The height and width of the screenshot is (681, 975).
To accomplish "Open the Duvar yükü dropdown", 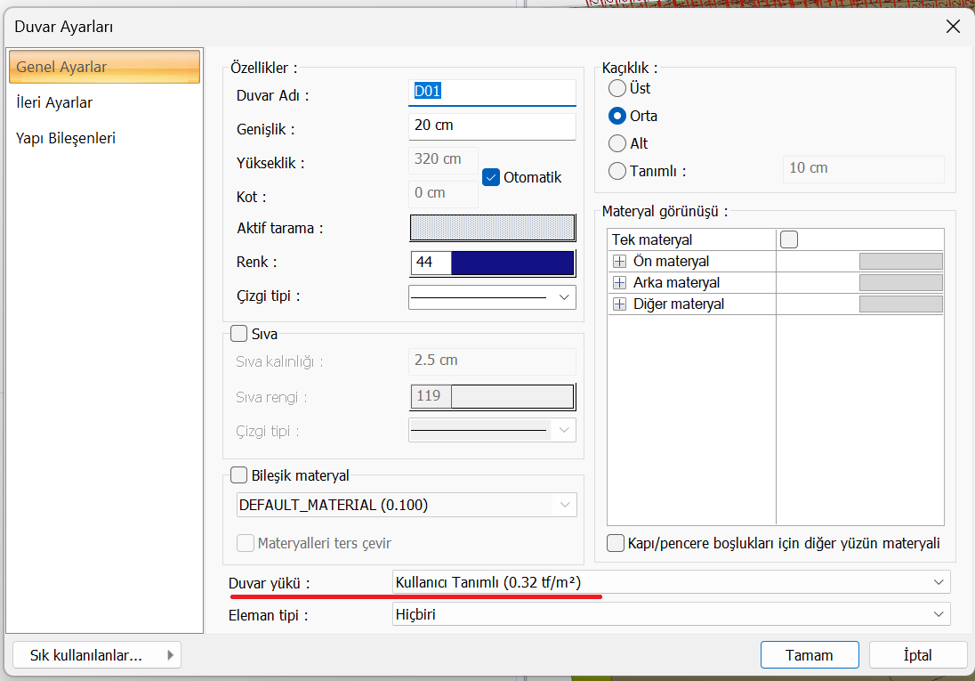I will click(x=671, y=582).
